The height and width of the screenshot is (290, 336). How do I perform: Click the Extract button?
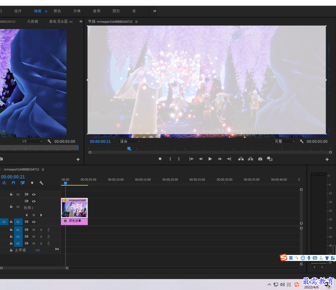tap(250, 159)
